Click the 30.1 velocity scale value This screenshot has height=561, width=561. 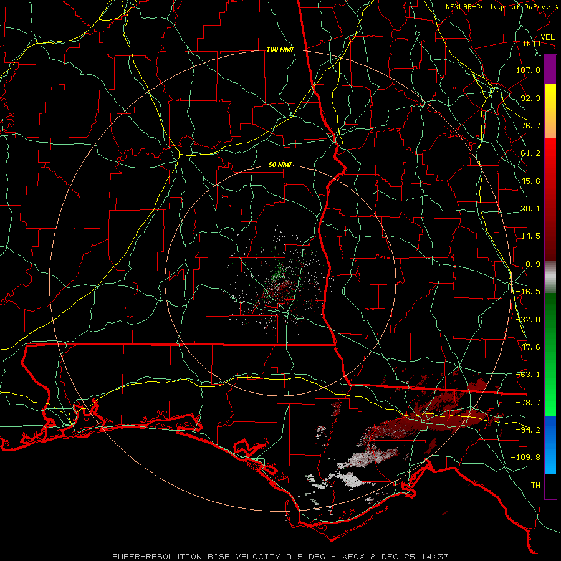coord(530,209)
